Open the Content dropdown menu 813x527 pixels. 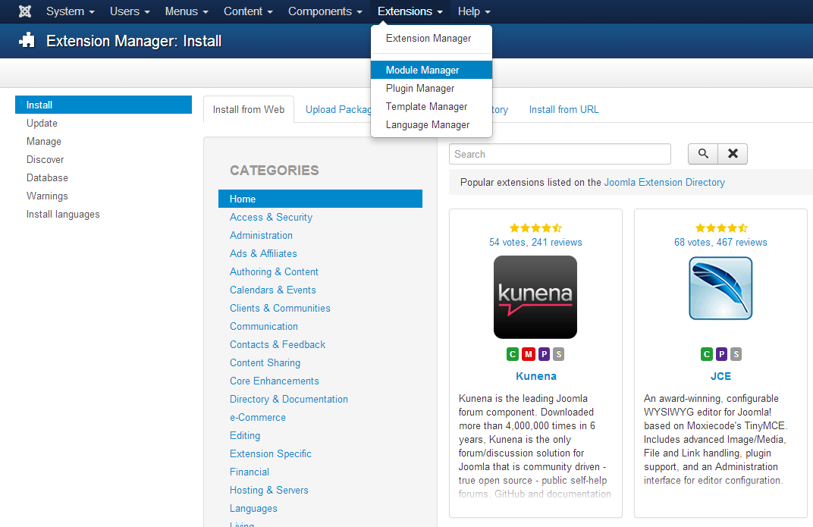(248, 11)
